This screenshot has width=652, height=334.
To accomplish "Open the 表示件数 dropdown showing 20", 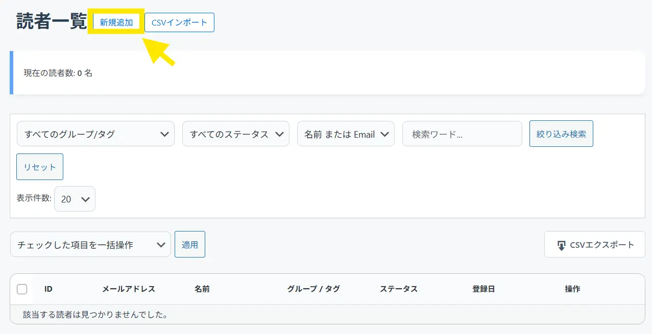I will pyautogui.click(x=75, y=199).
